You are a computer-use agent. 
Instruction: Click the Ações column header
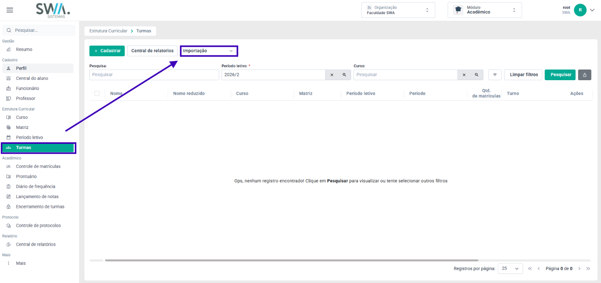pyautogui.click(x=577, y=94)
